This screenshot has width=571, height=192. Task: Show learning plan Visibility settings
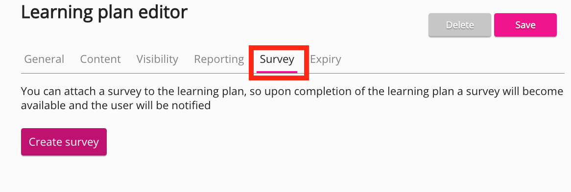(157, 59)
